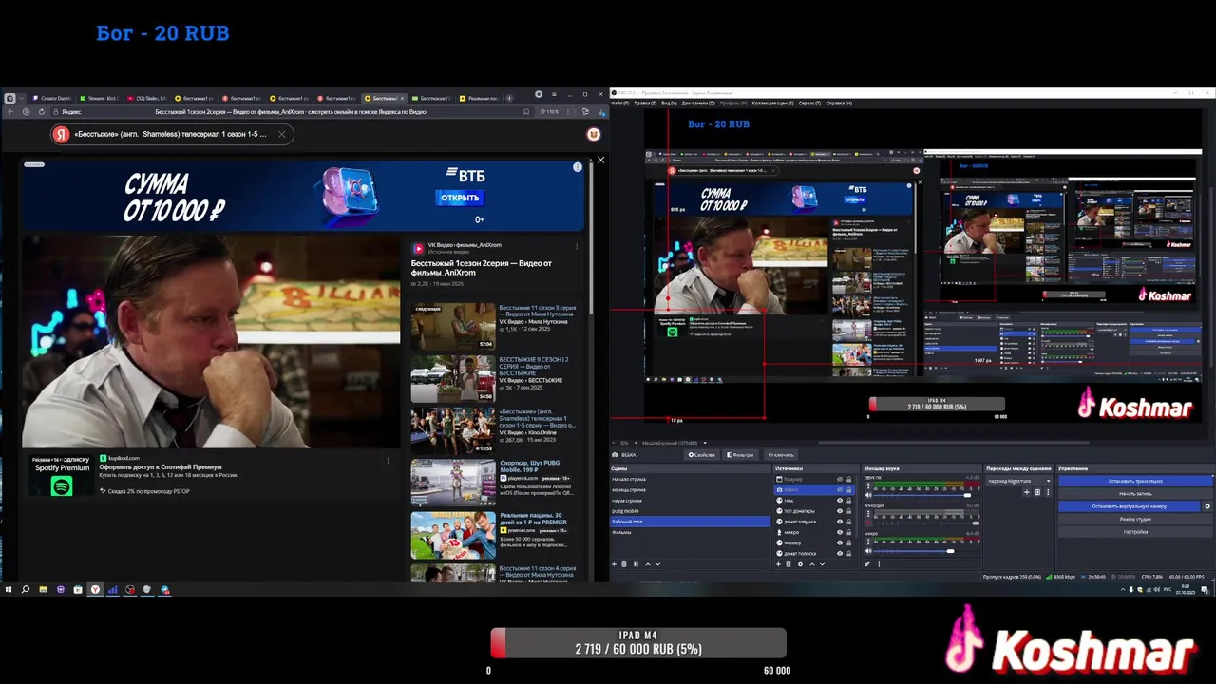Image resolution: width=1216 pixels, height=684 pixels.
Task: Go back in the browser toolbar
Action: click(x=10, y=111)
